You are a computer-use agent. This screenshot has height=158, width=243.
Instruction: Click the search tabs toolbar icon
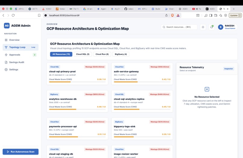click(198, 15)
